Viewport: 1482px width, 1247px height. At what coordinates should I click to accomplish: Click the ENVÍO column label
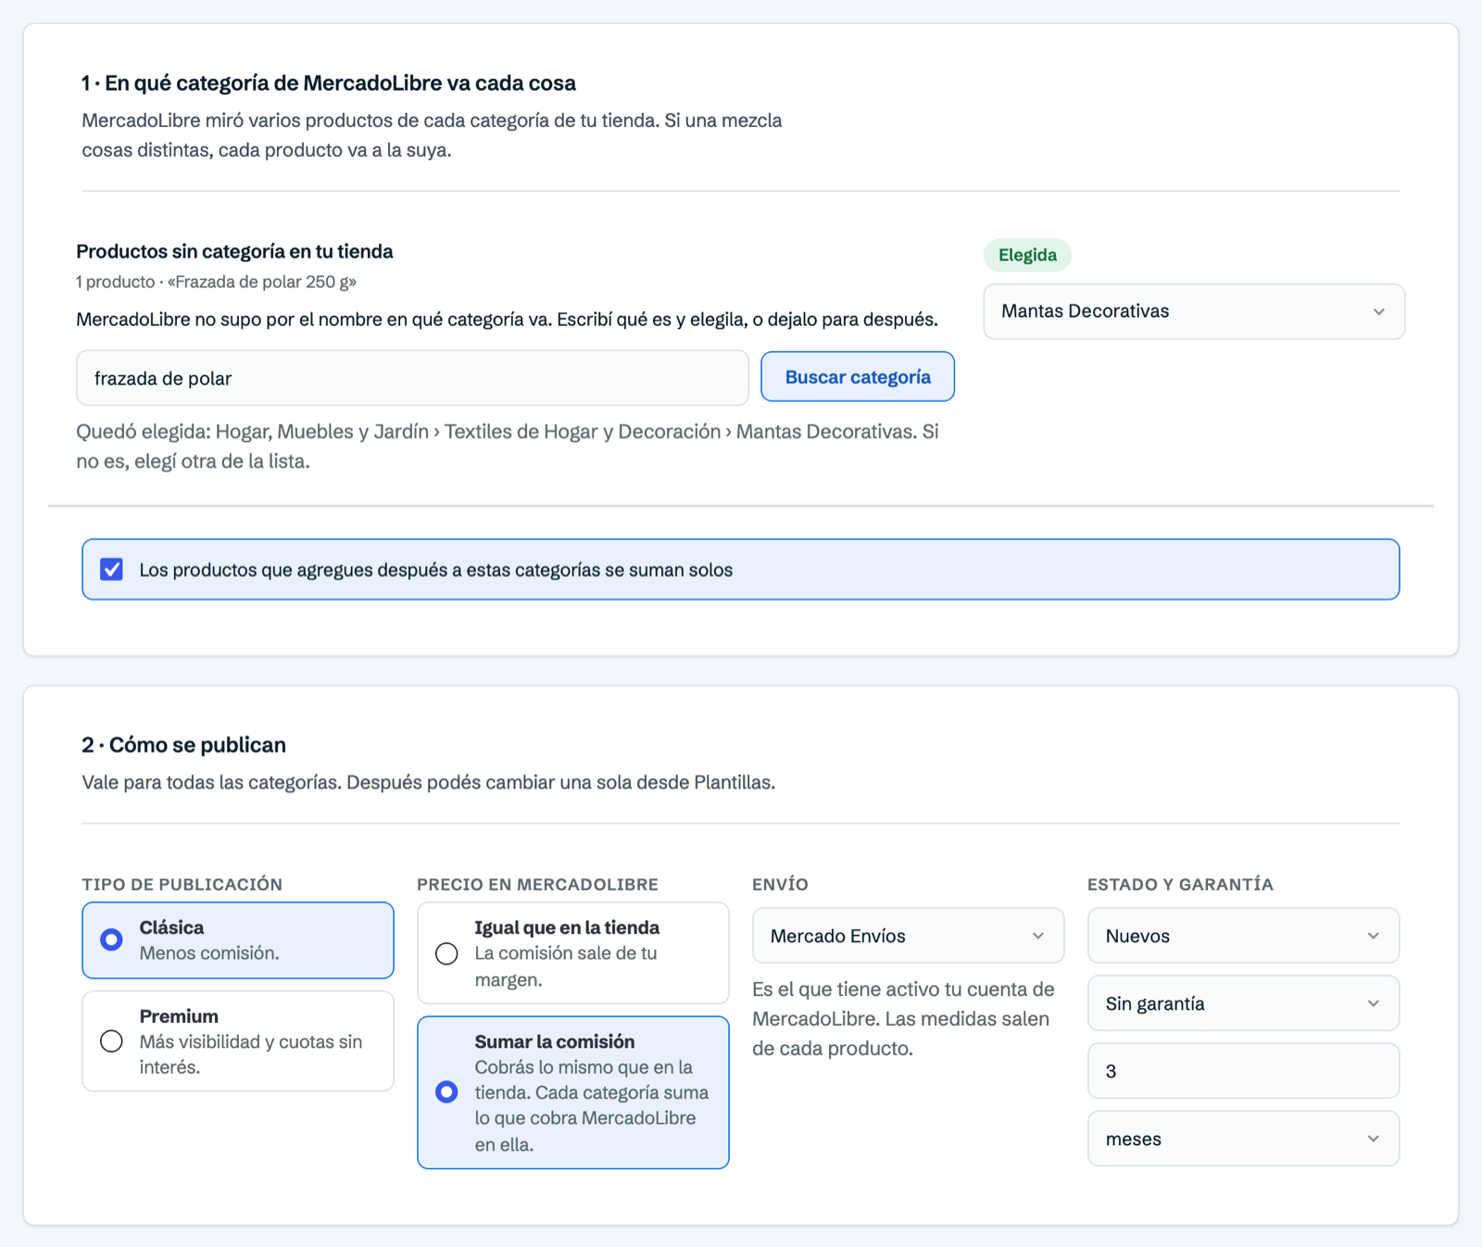point(780,884)
